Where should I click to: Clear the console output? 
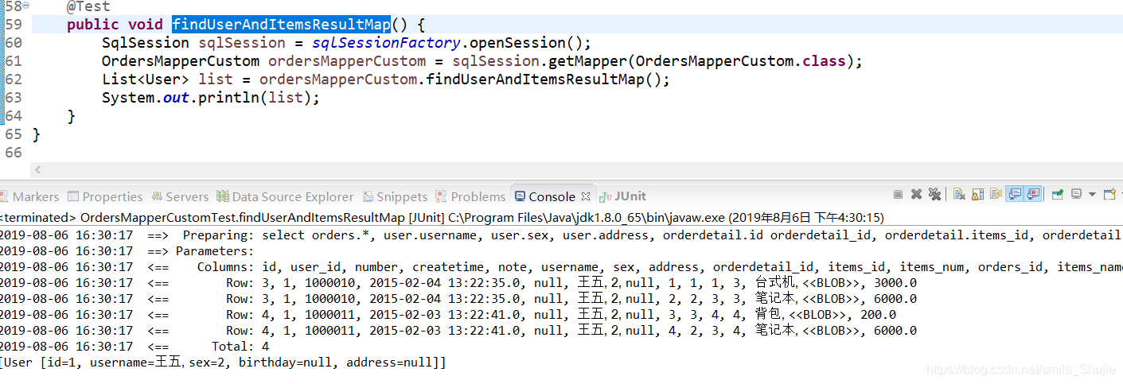click(x=959, y=194)
